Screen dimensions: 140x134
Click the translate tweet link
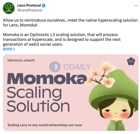pos(9,49)
